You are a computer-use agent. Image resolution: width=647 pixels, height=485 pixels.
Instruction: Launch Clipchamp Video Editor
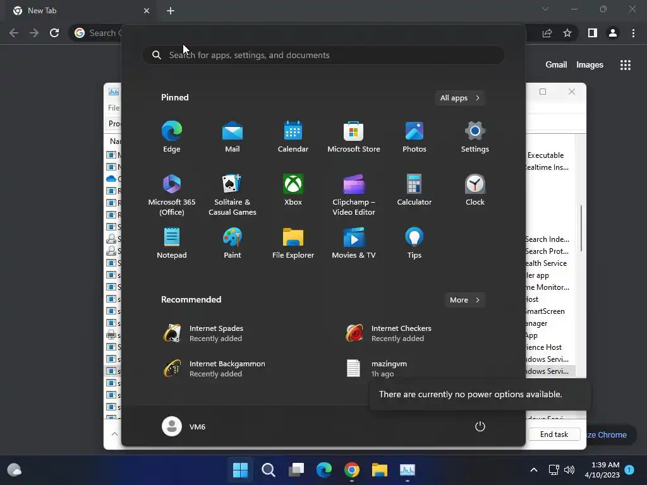[x=354, y=195]
